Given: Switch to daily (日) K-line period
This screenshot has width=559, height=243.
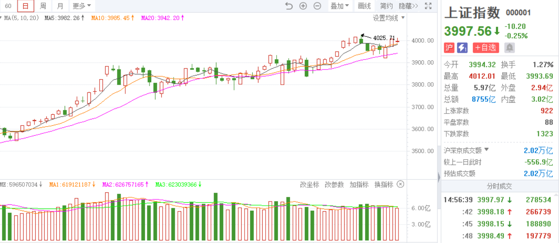Looking at the screenshot, I should (26, 6).
